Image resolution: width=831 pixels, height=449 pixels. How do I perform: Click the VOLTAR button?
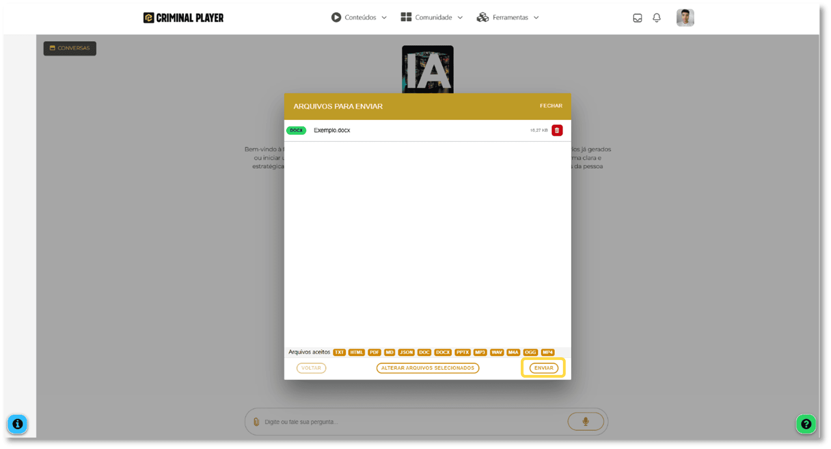point(311,368)
